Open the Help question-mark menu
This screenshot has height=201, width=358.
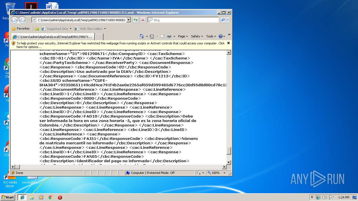coord(222,36)
